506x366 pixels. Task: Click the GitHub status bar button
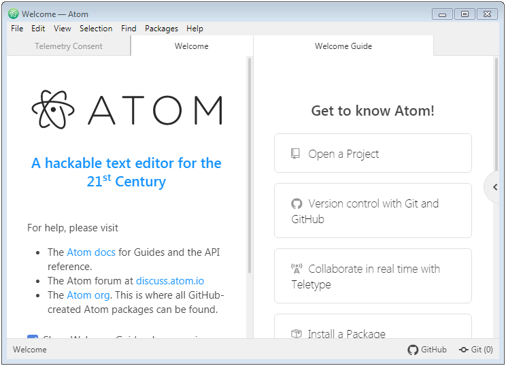pyautogui.click(x=427, y=350)
